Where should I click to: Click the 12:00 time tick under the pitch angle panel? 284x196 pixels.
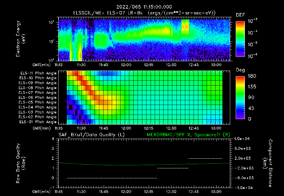[x=126, y=128]
